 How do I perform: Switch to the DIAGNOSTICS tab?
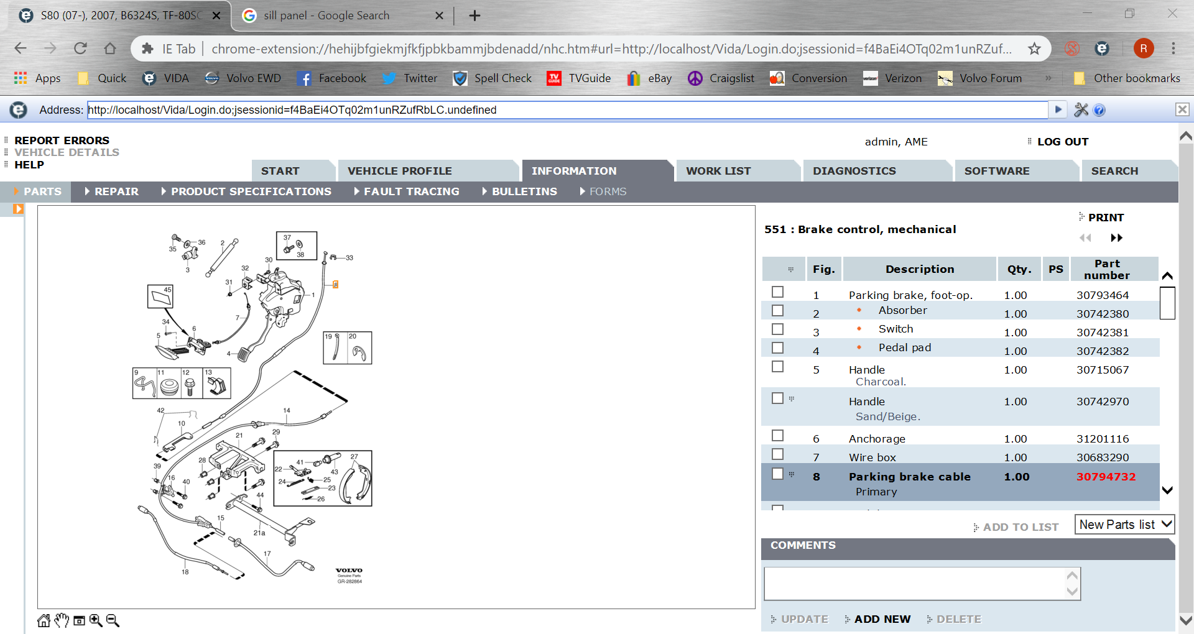pyautogui.click(x=854, y=171)
